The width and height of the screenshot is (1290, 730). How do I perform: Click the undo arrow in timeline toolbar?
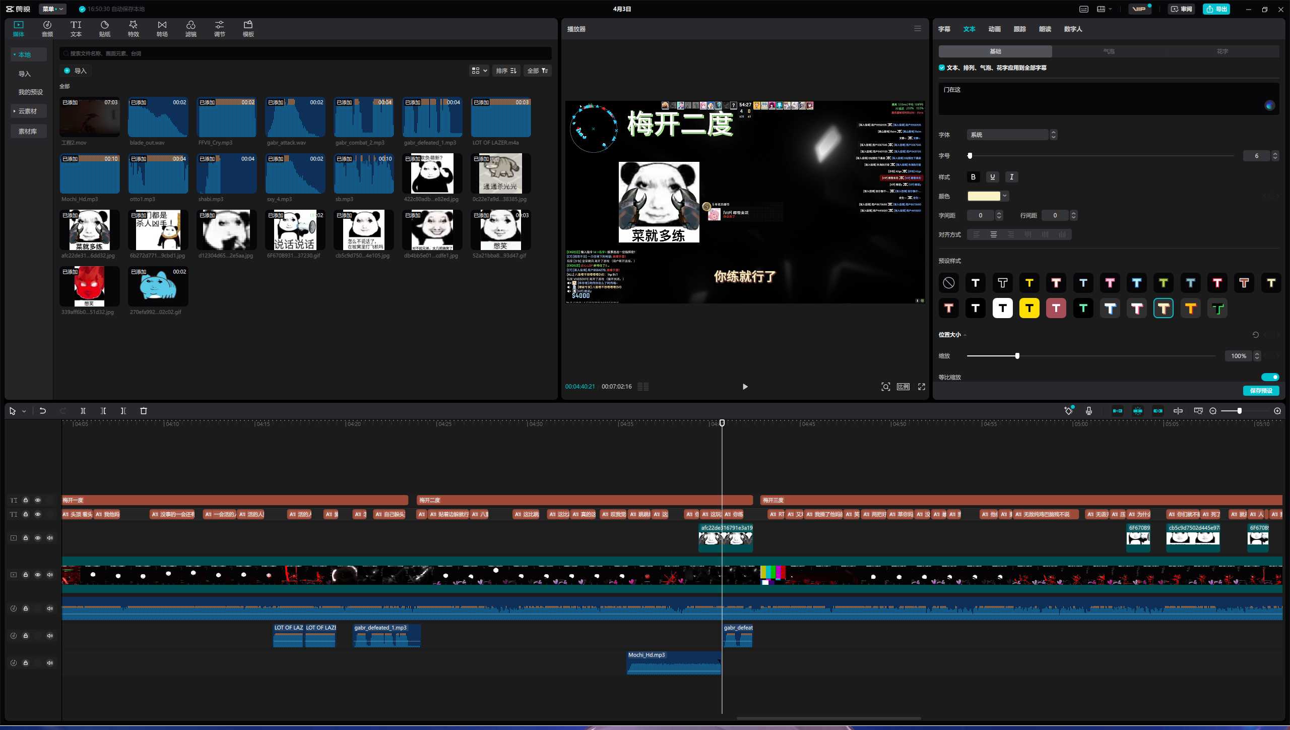(43, 411)
